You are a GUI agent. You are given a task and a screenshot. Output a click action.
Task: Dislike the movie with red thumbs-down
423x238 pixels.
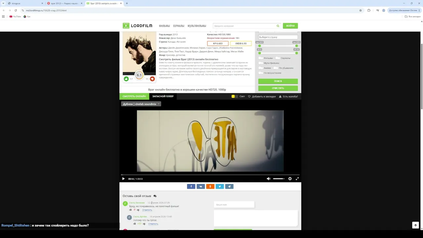pyautogui.click(x=152, y=79)
